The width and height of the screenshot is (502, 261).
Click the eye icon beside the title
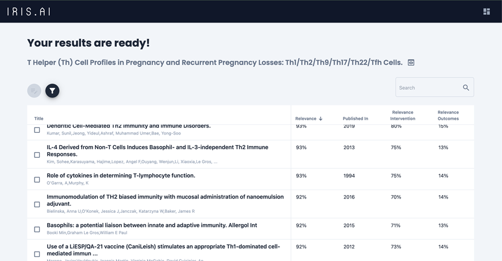point(411,62)
